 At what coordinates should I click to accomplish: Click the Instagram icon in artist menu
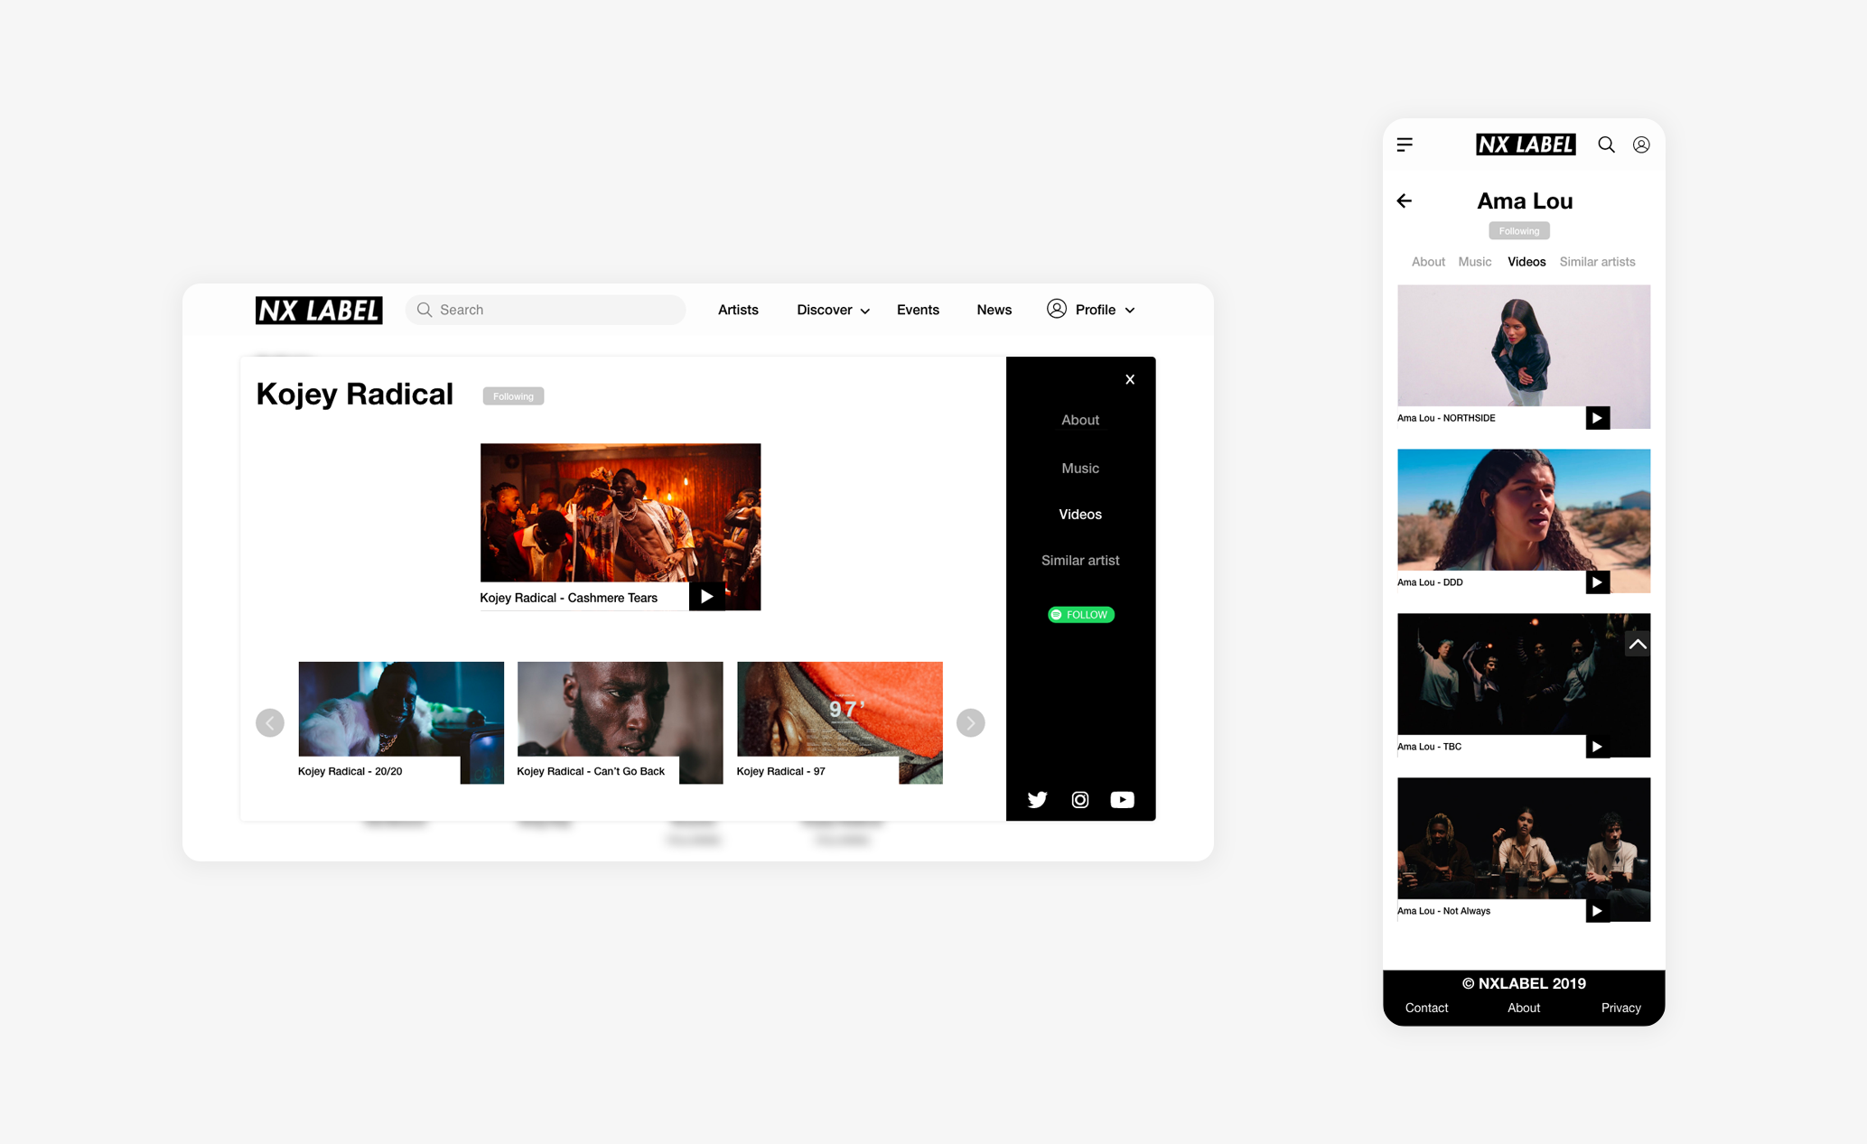[x=1080, y=800]
